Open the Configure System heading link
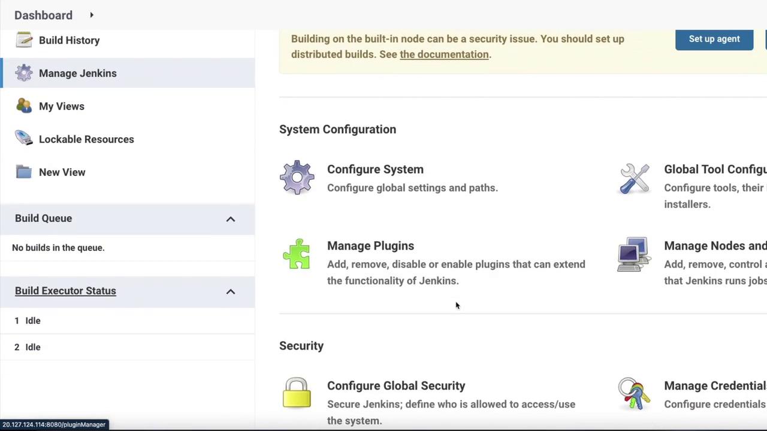Viewport: 767px width, 431px height. (x=375, y=169)
